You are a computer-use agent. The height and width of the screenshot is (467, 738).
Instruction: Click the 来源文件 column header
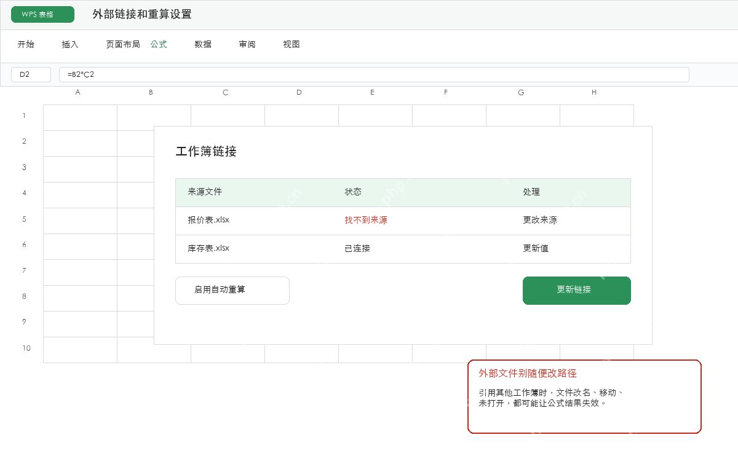click(205, 192)
